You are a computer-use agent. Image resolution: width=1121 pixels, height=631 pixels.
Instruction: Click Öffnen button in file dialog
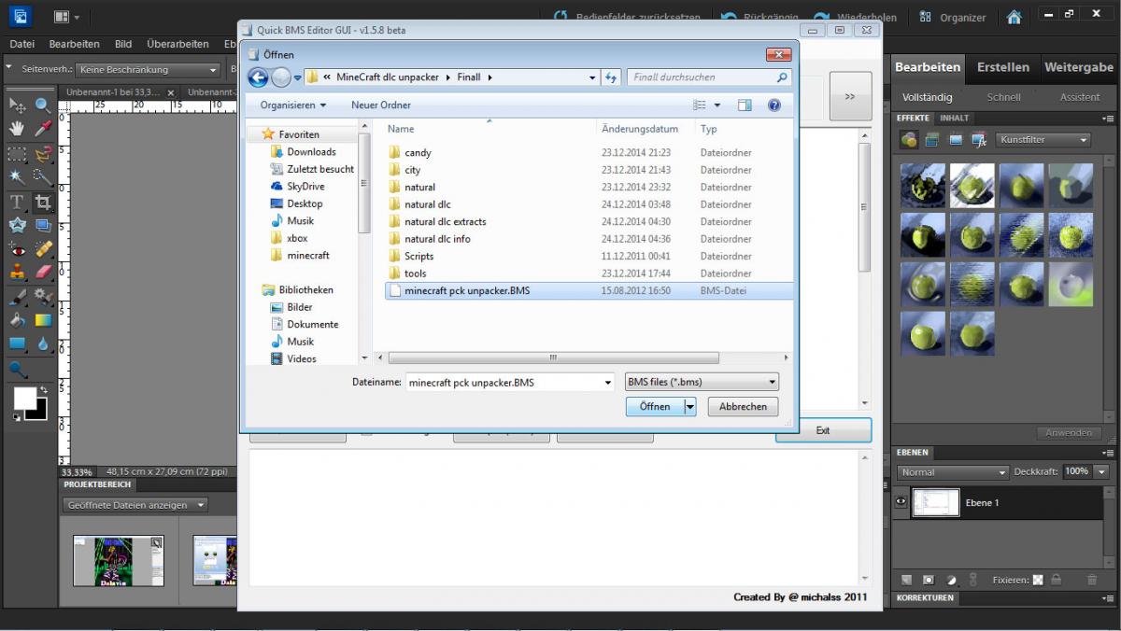pos(655,407)
